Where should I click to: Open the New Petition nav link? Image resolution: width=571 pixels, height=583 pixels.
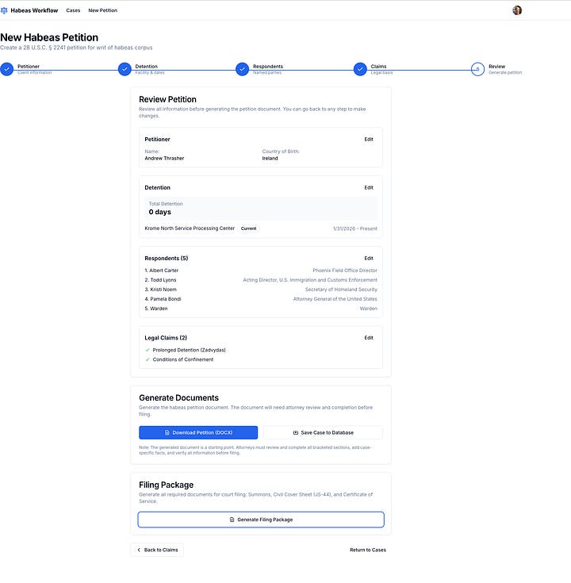pyautogui.click(x=102, y=10)
